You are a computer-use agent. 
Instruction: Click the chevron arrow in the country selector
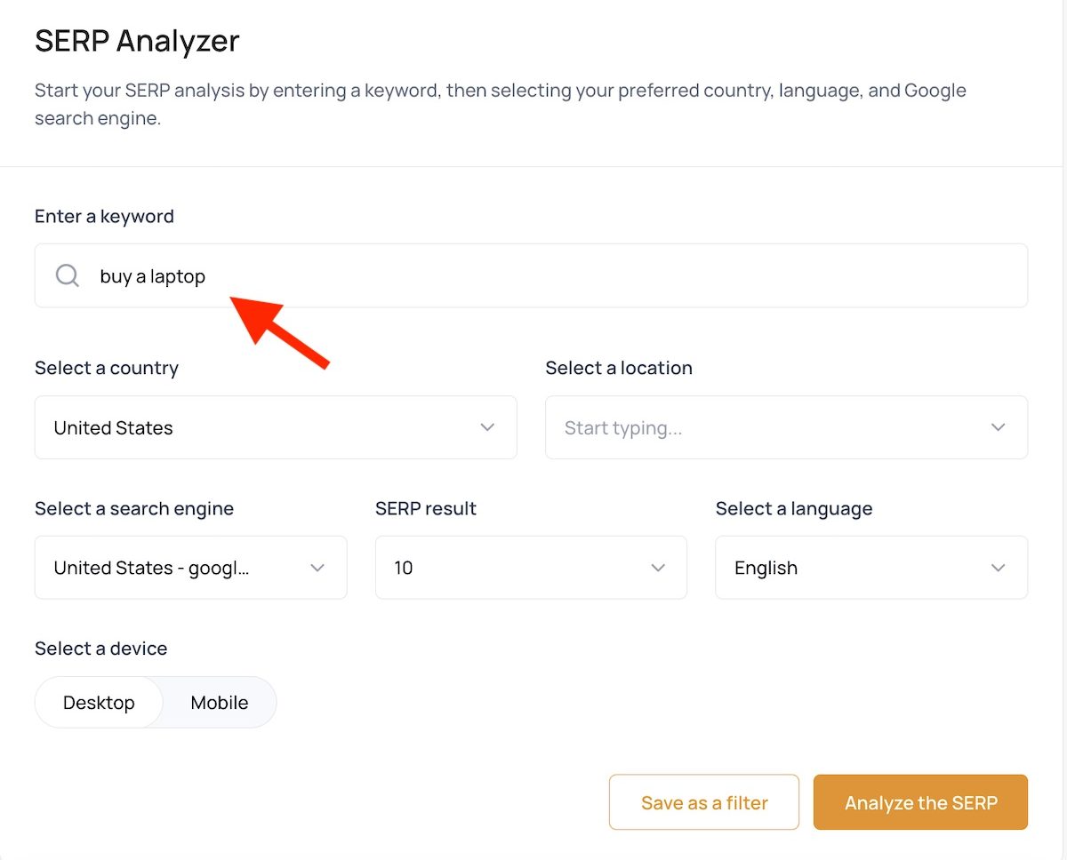tap(487, 427)
